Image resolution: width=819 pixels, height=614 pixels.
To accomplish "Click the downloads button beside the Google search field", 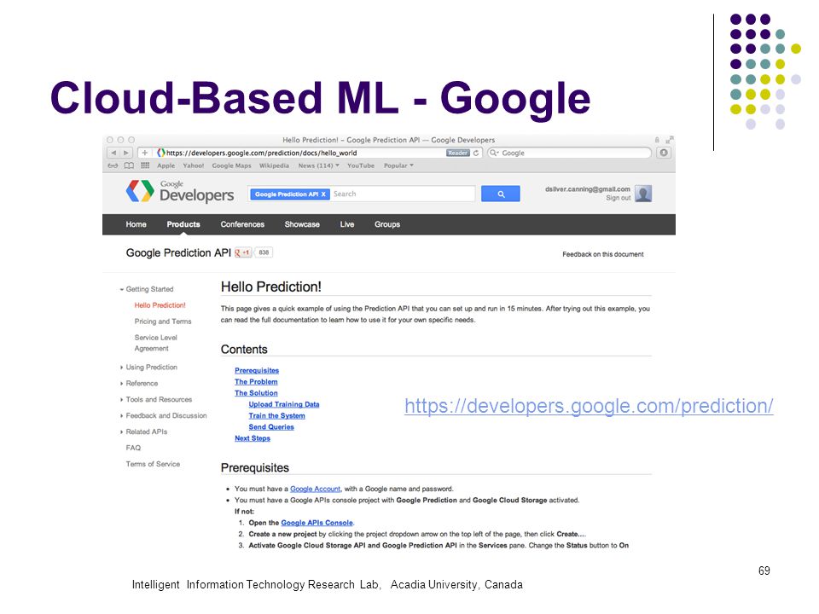I will (664, 153).
